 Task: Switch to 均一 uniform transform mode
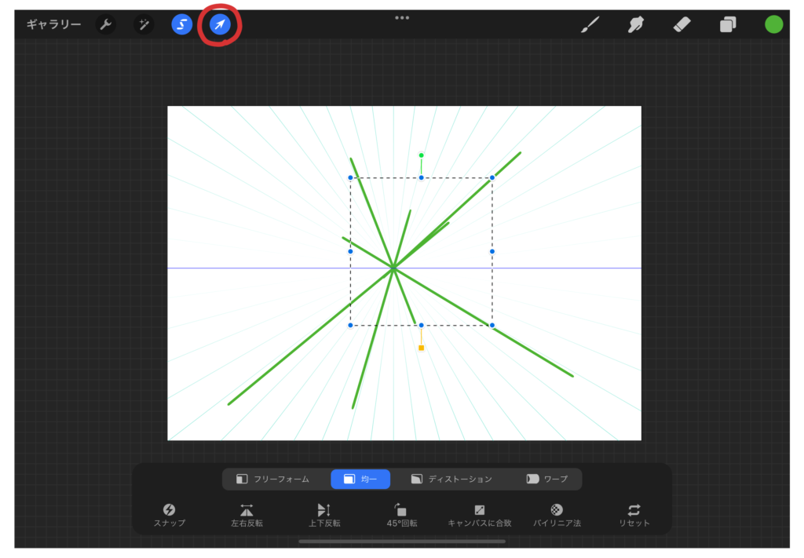pyautogui.click(x=360, y=479)
